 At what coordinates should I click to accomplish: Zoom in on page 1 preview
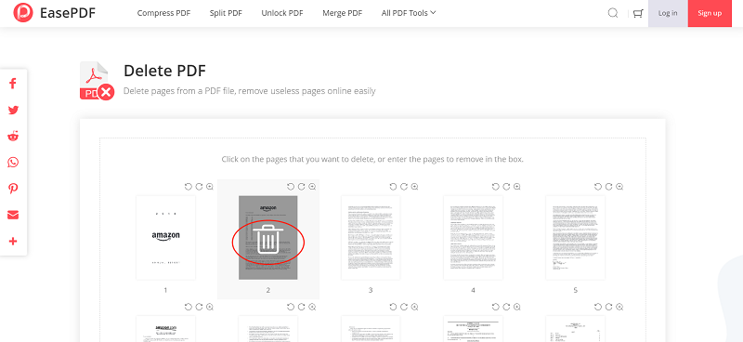pos(210,187)
